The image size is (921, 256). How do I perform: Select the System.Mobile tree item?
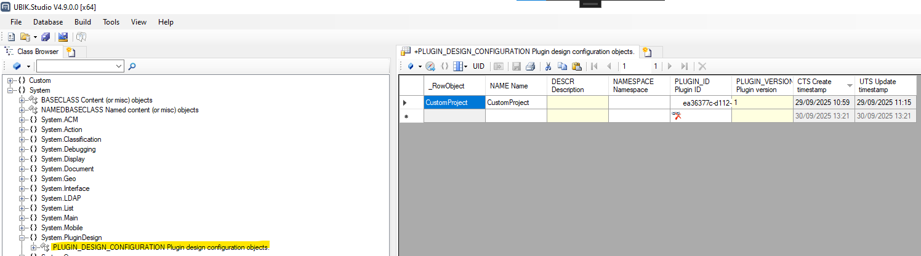(x=62, y=228)
